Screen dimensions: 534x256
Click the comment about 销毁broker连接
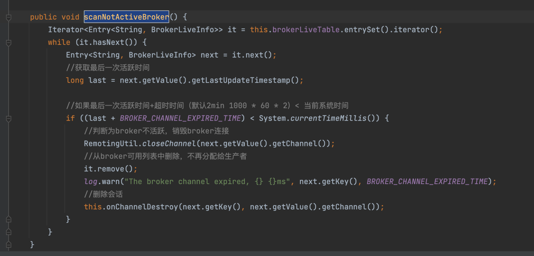click(x=157, y=131)
